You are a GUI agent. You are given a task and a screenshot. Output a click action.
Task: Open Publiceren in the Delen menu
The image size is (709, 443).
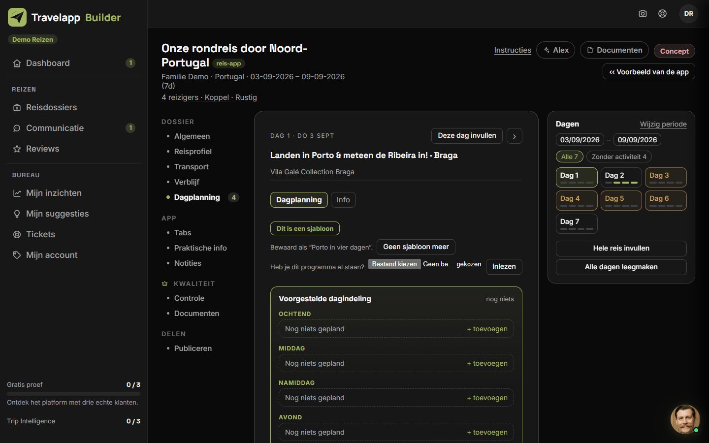(193, 348)
